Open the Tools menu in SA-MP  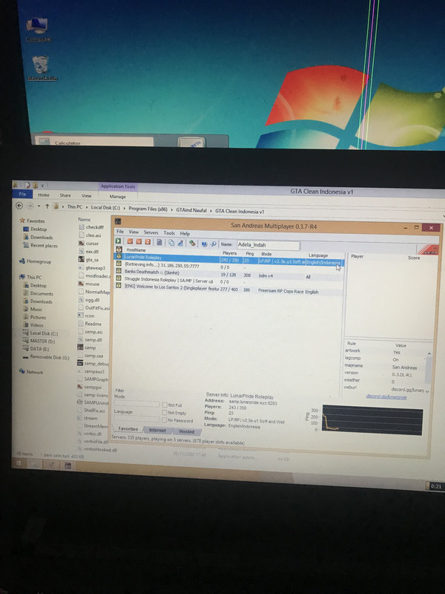pyautogui.click(x=169, y=233)
